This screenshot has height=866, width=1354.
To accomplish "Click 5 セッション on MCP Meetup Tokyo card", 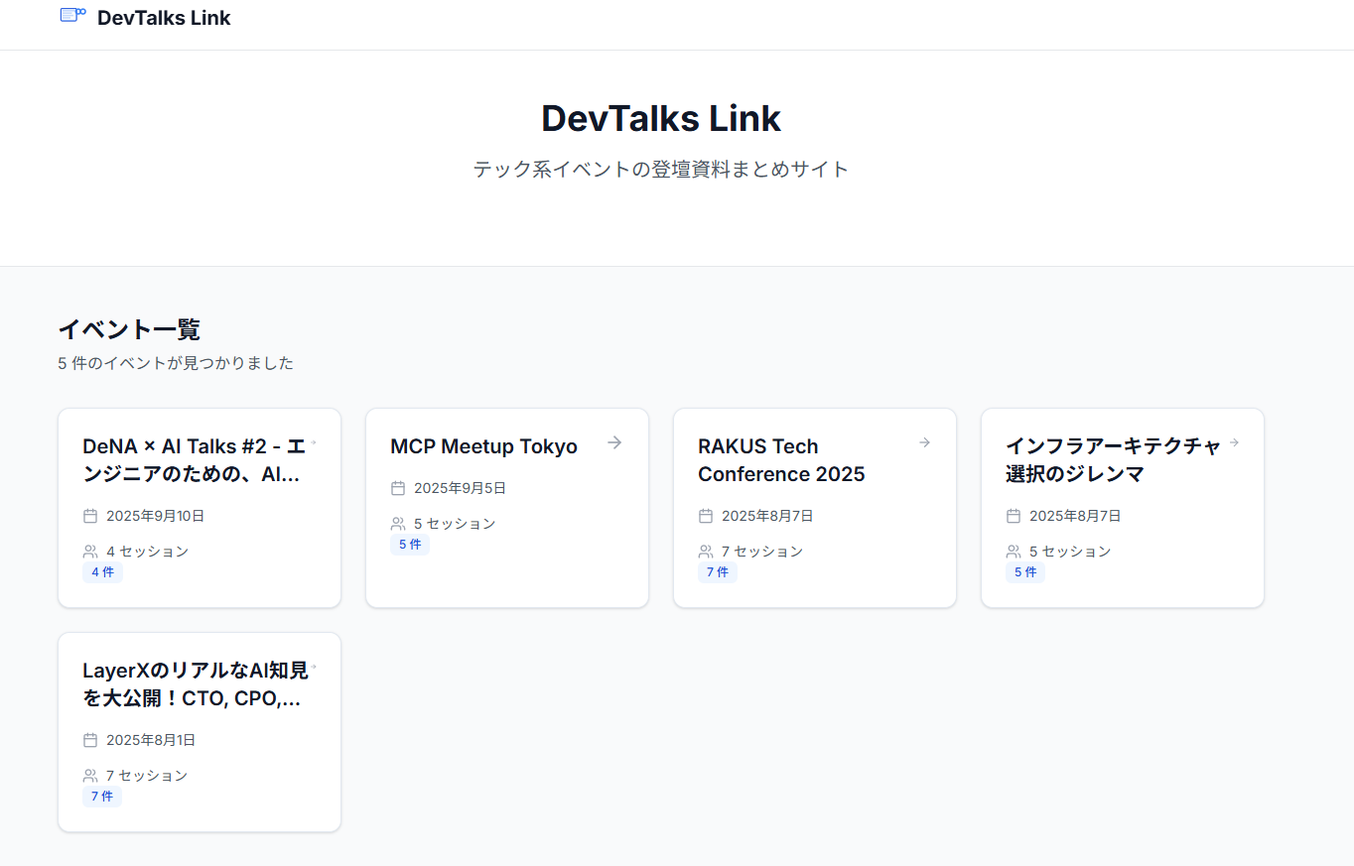I will click(x=455, y=524).
